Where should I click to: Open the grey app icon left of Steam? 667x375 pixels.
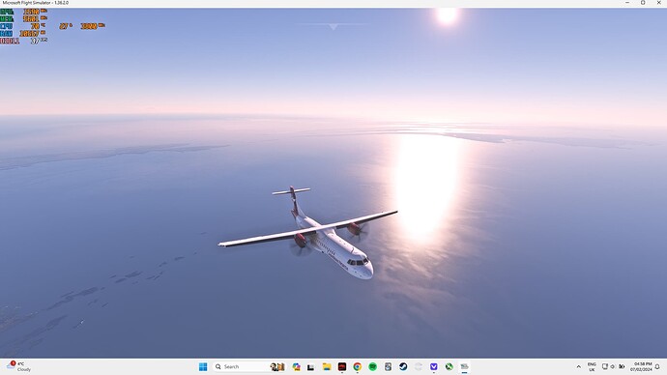pos(388,366)
